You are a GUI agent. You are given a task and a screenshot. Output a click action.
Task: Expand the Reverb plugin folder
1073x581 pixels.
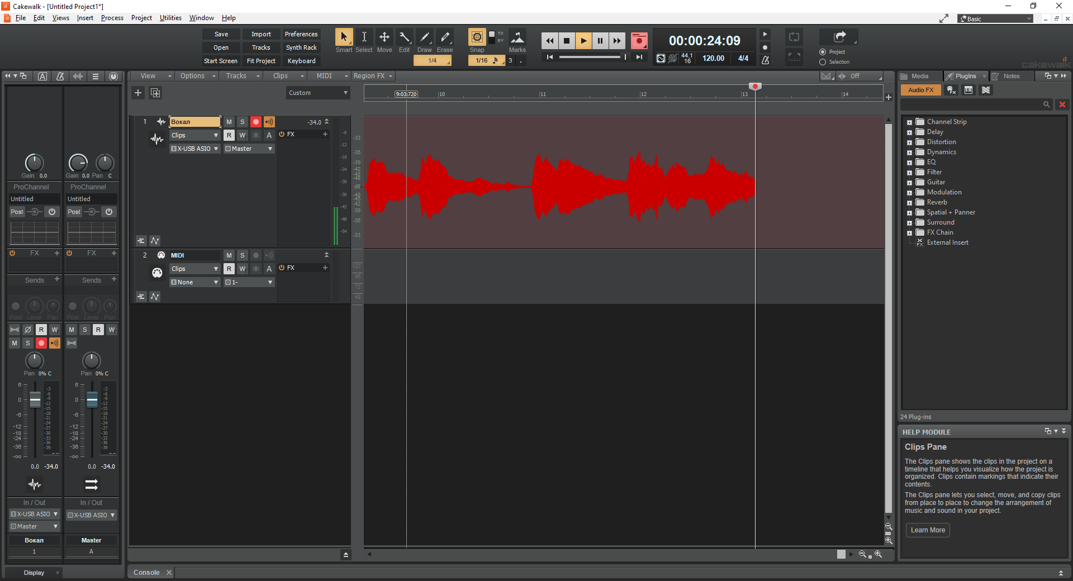tap(909, 203)
